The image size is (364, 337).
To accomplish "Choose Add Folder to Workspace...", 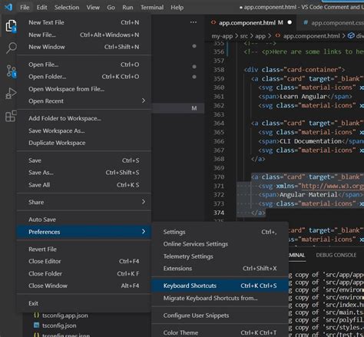I will click(x=84, y=118).
